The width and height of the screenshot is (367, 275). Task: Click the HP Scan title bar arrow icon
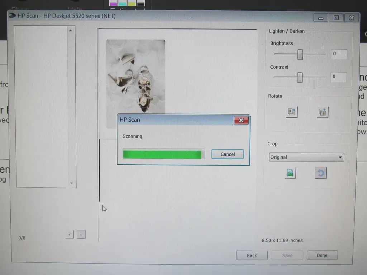click(x=12, y=16)
